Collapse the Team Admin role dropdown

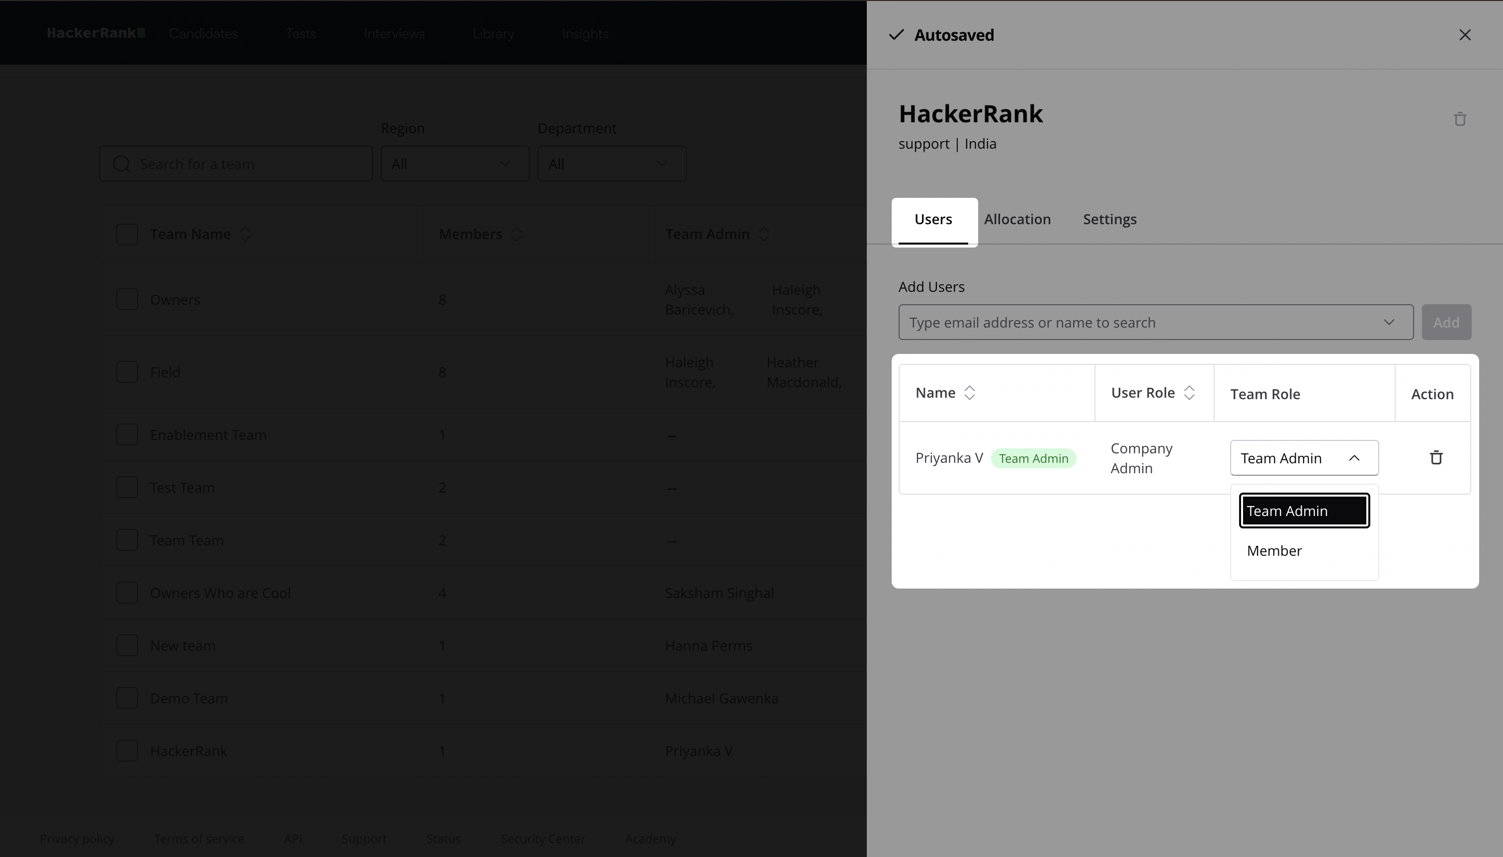click(1353, 458)
